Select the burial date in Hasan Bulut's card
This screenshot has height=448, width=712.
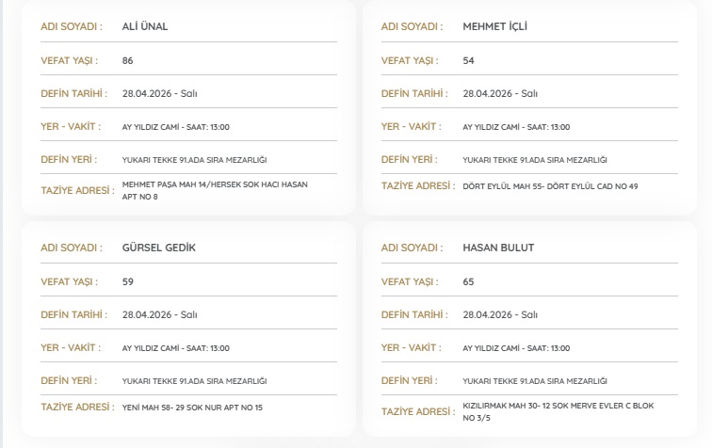pos(500,314)
